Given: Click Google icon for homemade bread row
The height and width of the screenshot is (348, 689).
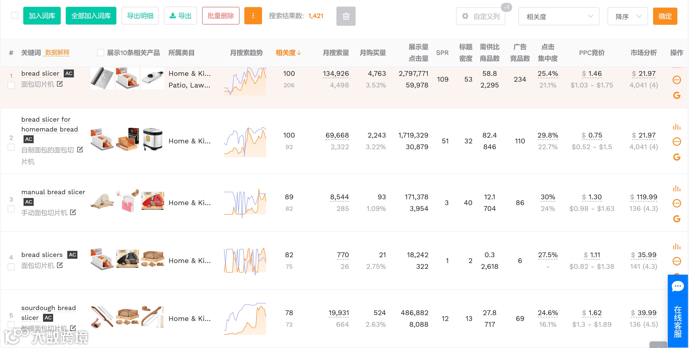Looking at the screenshot, I should point(676,157).
